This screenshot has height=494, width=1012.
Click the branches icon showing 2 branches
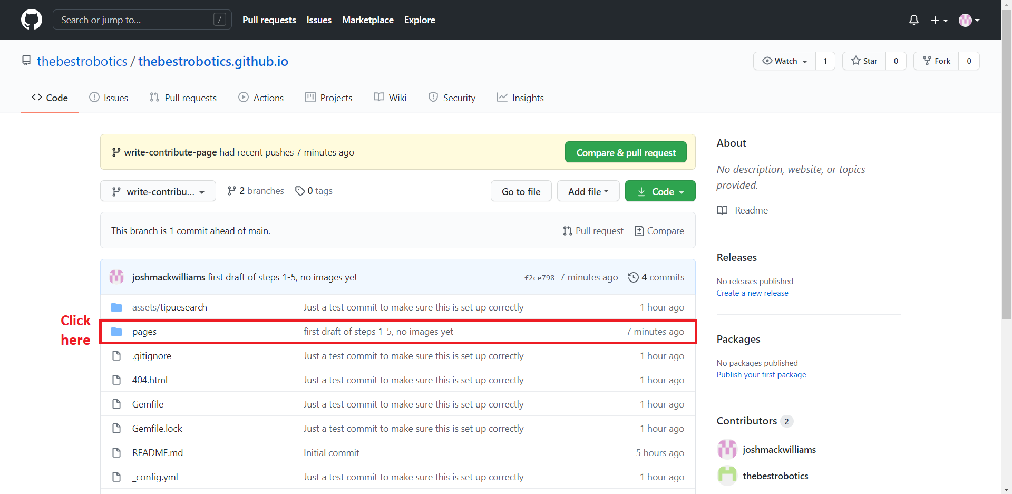point(231,191)
